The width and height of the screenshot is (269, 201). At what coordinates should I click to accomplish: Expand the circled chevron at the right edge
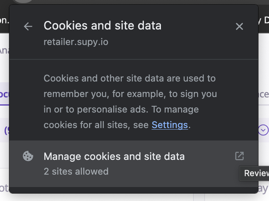[264, 130]
